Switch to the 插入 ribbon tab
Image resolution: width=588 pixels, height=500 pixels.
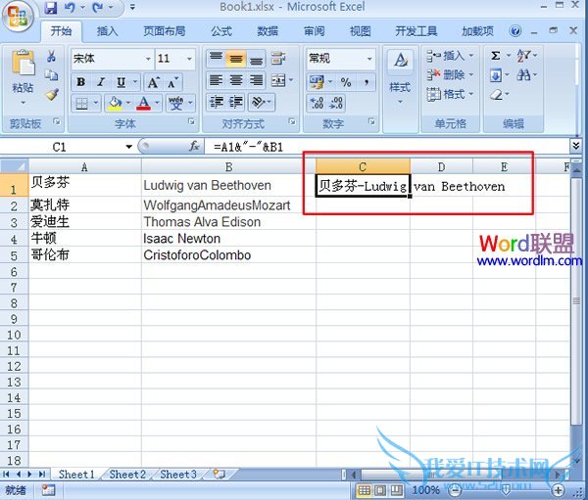[x=107, y=31]
